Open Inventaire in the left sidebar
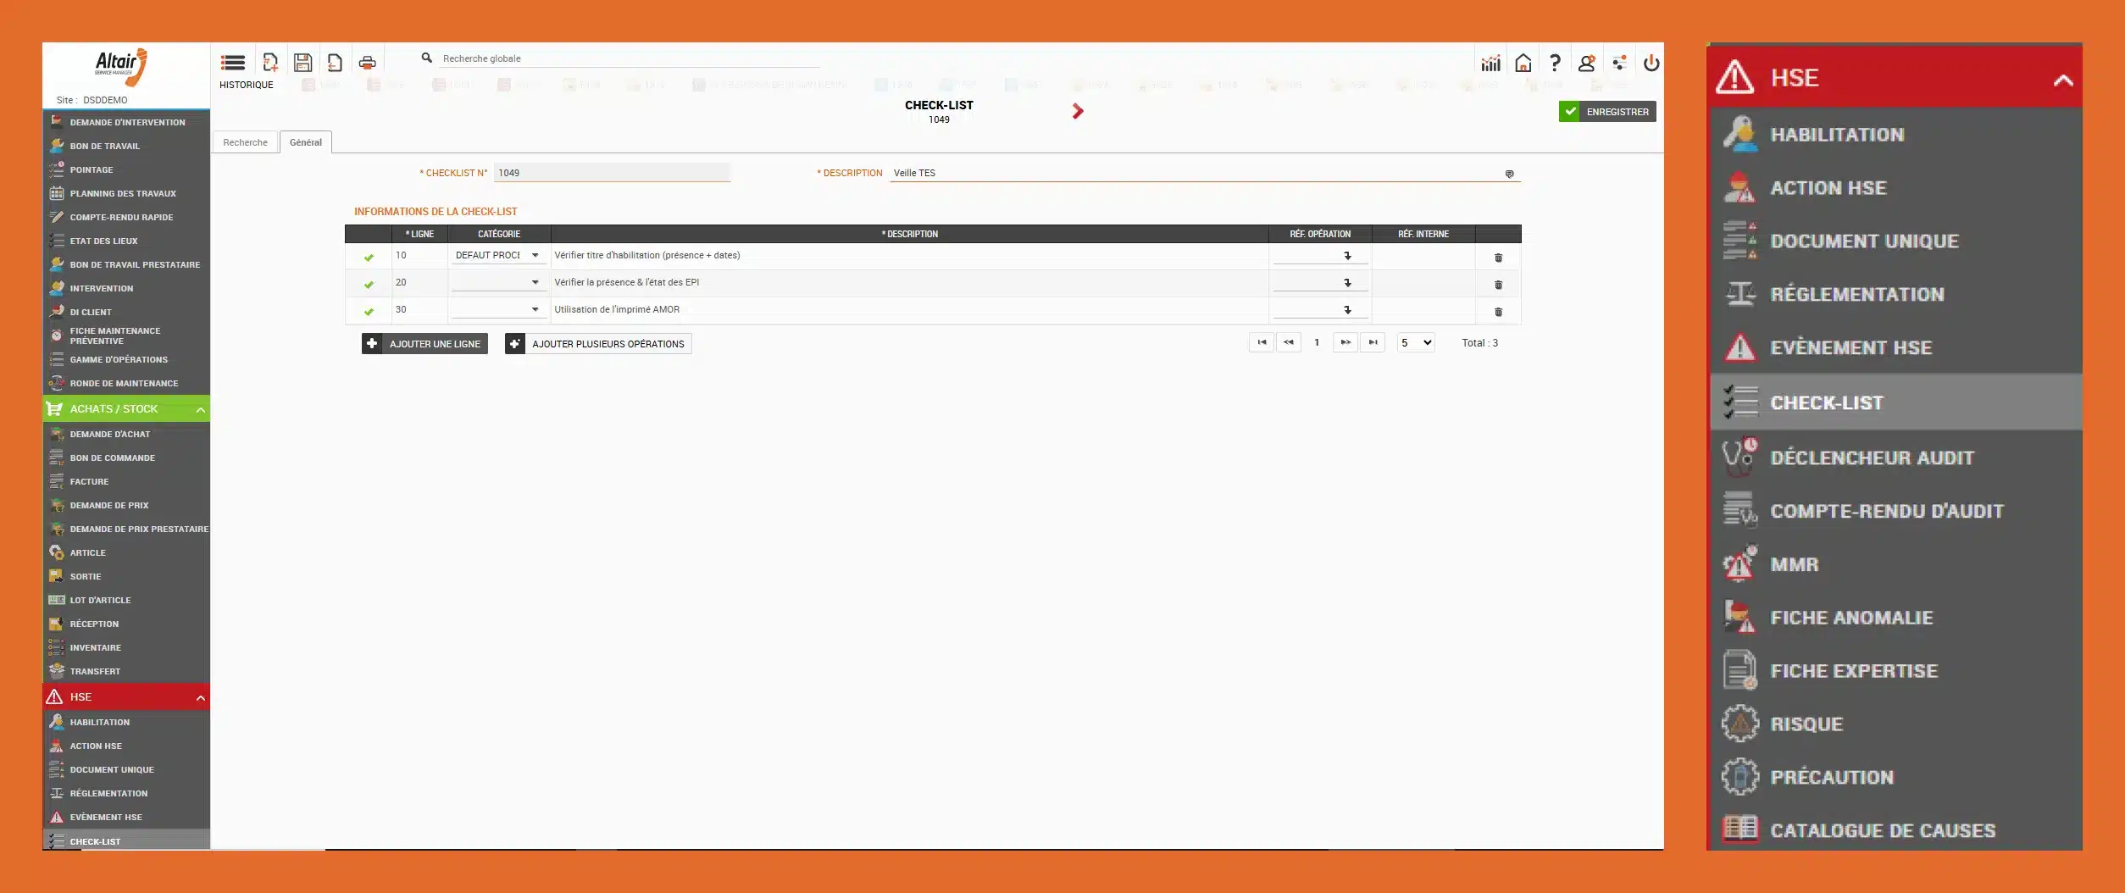Image resolution: width=2125 pixels, height=893 pixels. (x=126, y=647)
